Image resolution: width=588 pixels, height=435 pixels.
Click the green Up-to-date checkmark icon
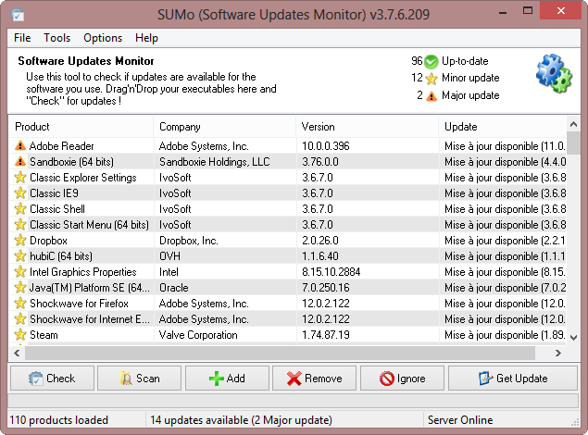pos(432,61)
